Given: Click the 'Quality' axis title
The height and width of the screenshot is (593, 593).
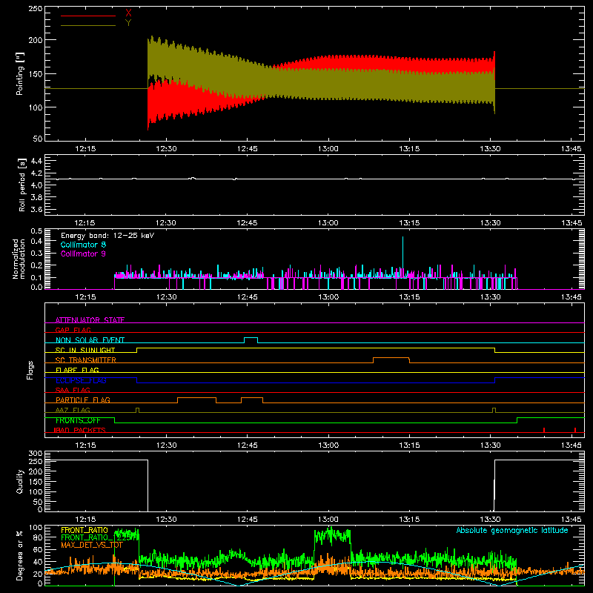Looking at the screenshot, I should pos(20,481).
